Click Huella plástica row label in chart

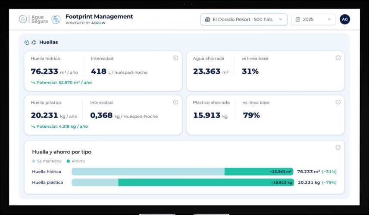pos(47,182)
